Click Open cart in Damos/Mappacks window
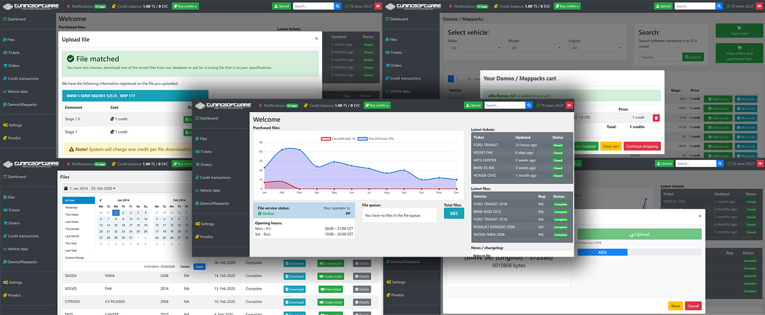This screenshot has width=765, height=315. click(739, 30)
